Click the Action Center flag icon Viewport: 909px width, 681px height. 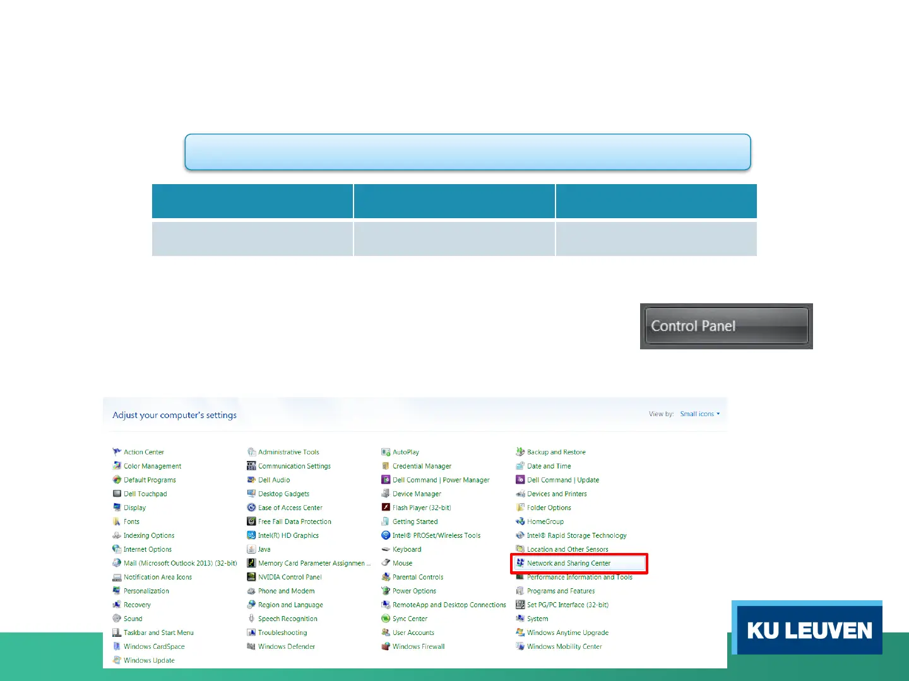click(117, 451)
